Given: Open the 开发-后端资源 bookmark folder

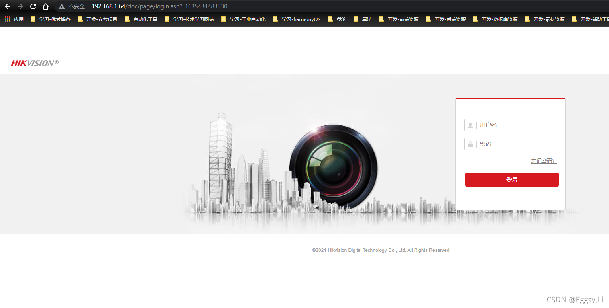Looking at the screenshot, I should click(x=446, y=19).
